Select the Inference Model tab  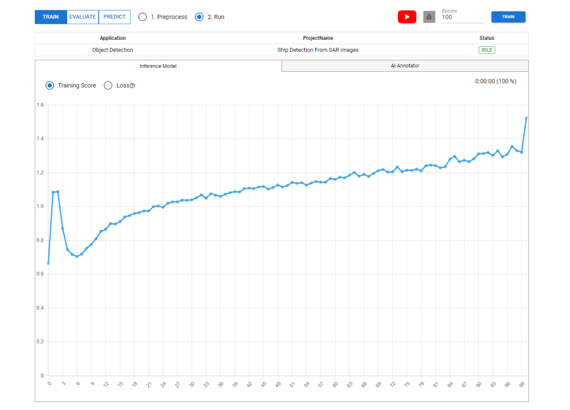click(158, 66)
